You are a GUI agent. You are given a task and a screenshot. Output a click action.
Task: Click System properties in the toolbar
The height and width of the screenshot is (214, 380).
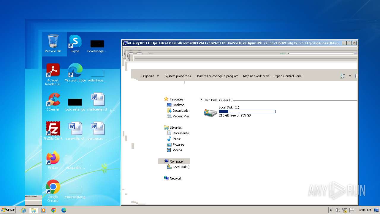178,76
